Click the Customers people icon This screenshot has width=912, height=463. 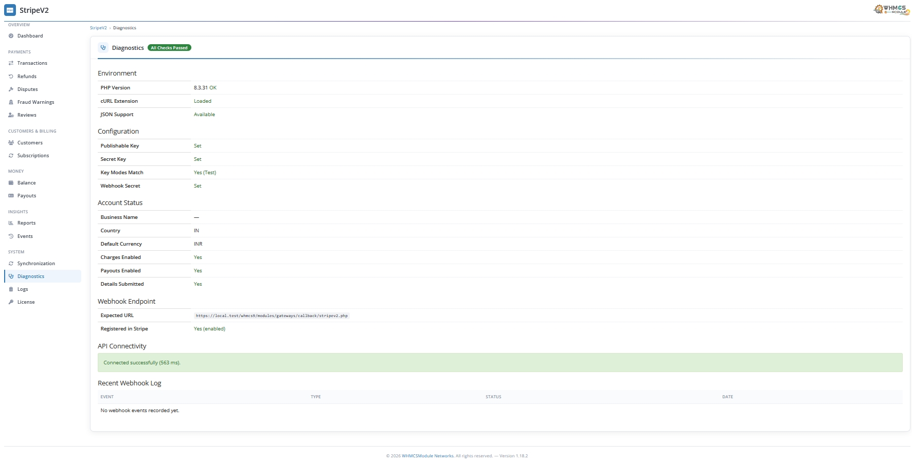tap(11, 143)
